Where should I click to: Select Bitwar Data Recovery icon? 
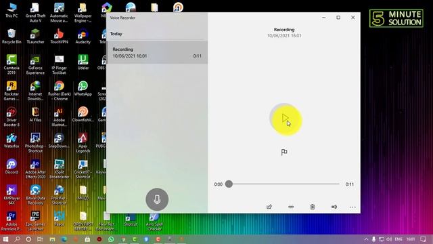[35, 195]
